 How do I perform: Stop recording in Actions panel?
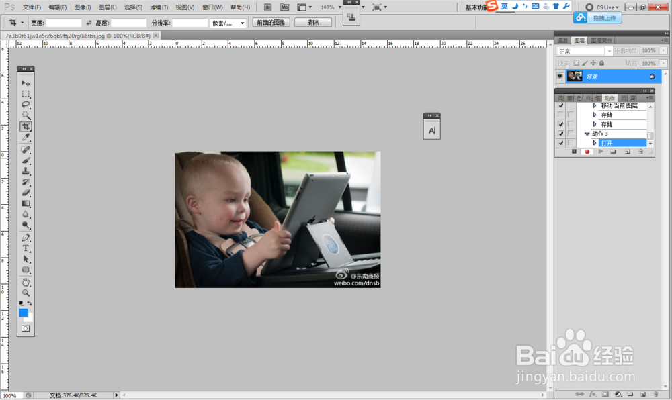point(574,152)
